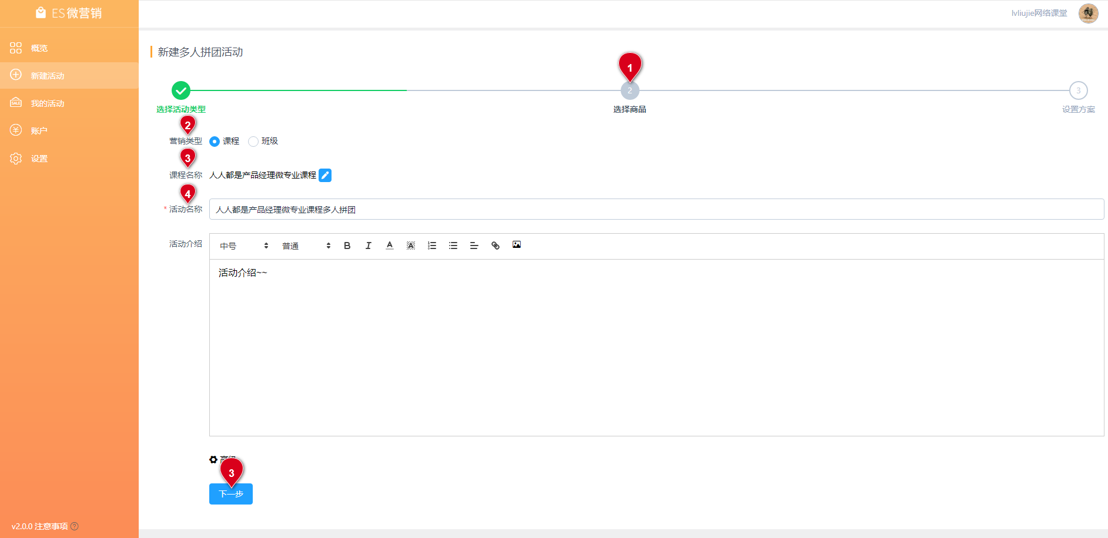Select the 班级 marketing type radio button
Image resolution: width=1108 pixels, height=538 pixels.
253,142
